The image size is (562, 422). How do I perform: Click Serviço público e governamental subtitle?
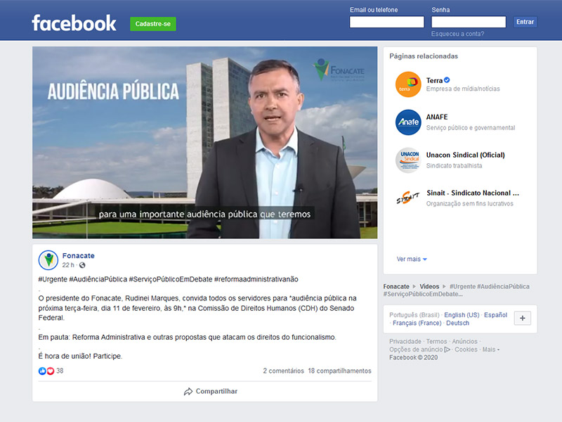471,128
